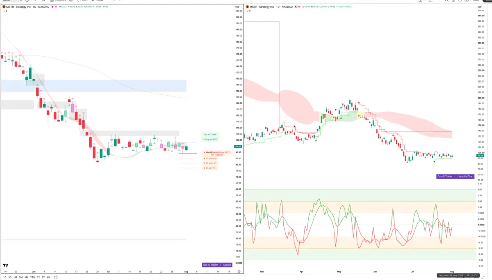Click the Apr label on right time axis
The height and width of the screenshot is (280, 492).
[301, 271]
